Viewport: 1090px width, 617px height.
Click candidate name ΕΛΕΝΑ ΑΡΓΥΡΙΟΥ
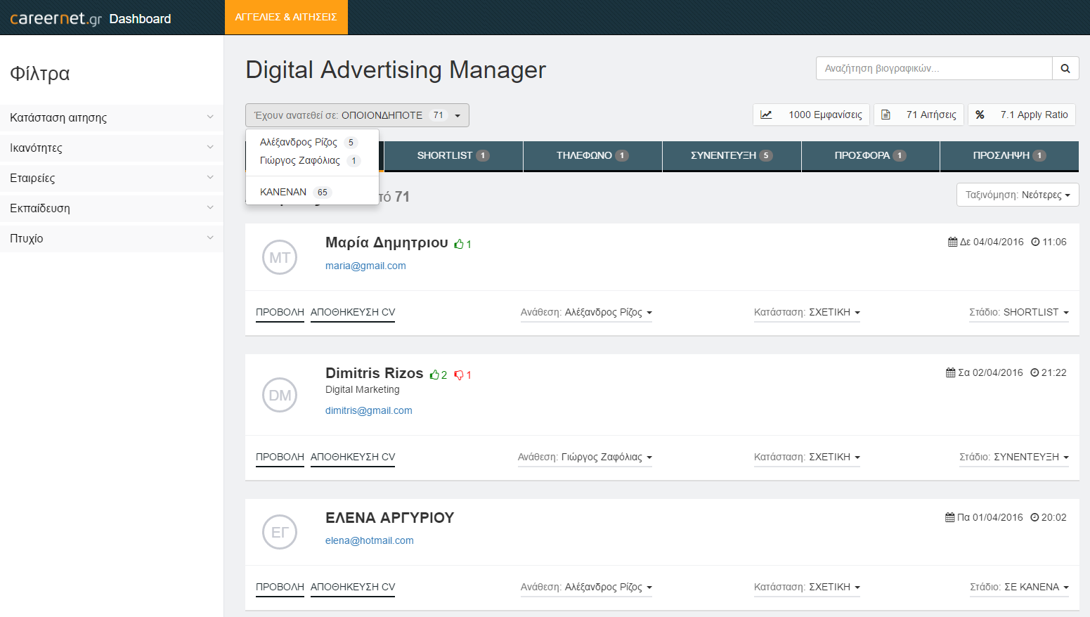(390, 518)
